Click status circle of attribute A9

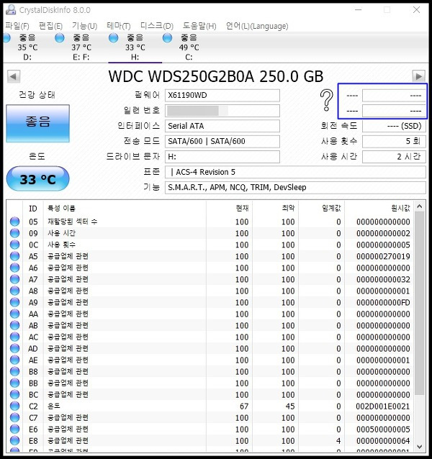click(x=14, y=302)
